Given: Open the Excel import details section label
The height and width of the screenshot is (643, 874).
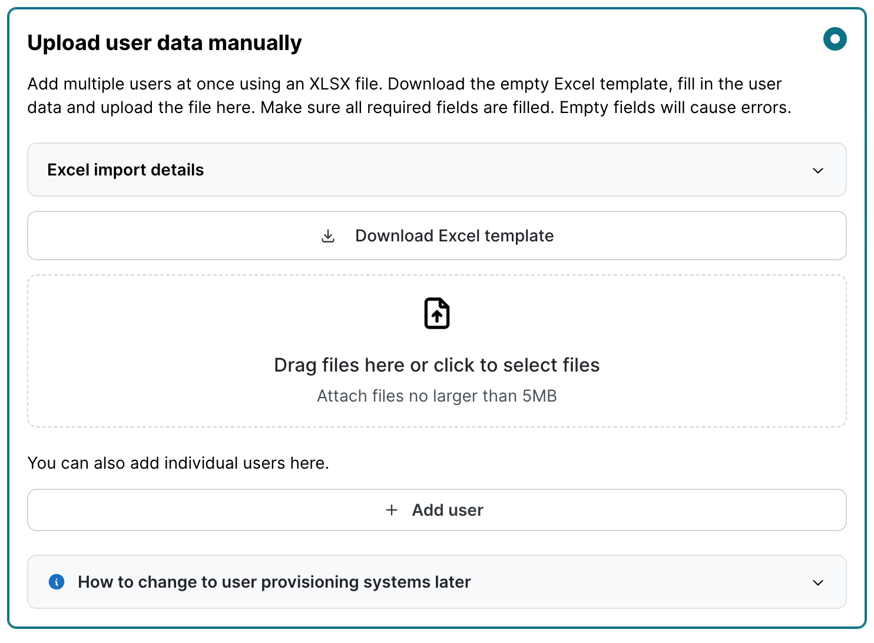Looking at the screenshot, I should coord(125,170).
